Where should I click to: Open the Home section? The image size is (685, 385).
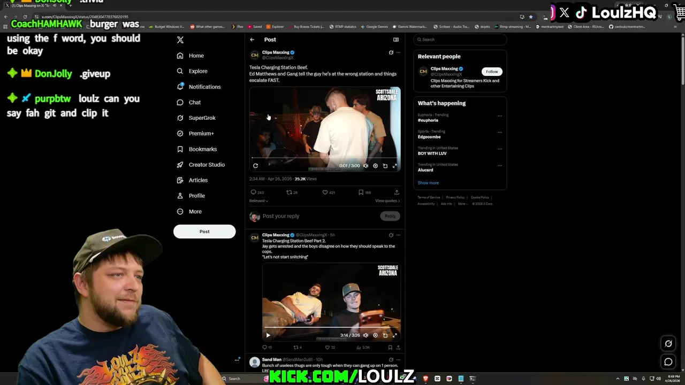[x=191, y=56]
